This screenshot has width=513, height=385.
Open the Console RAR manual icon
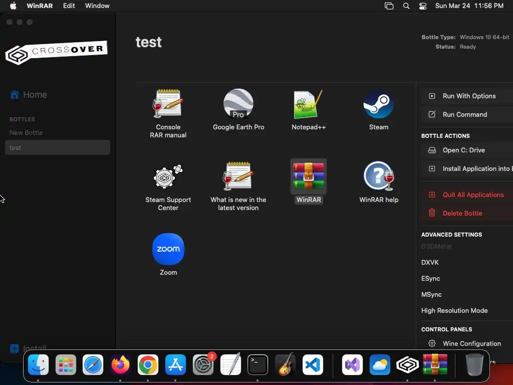pos(168,103)
